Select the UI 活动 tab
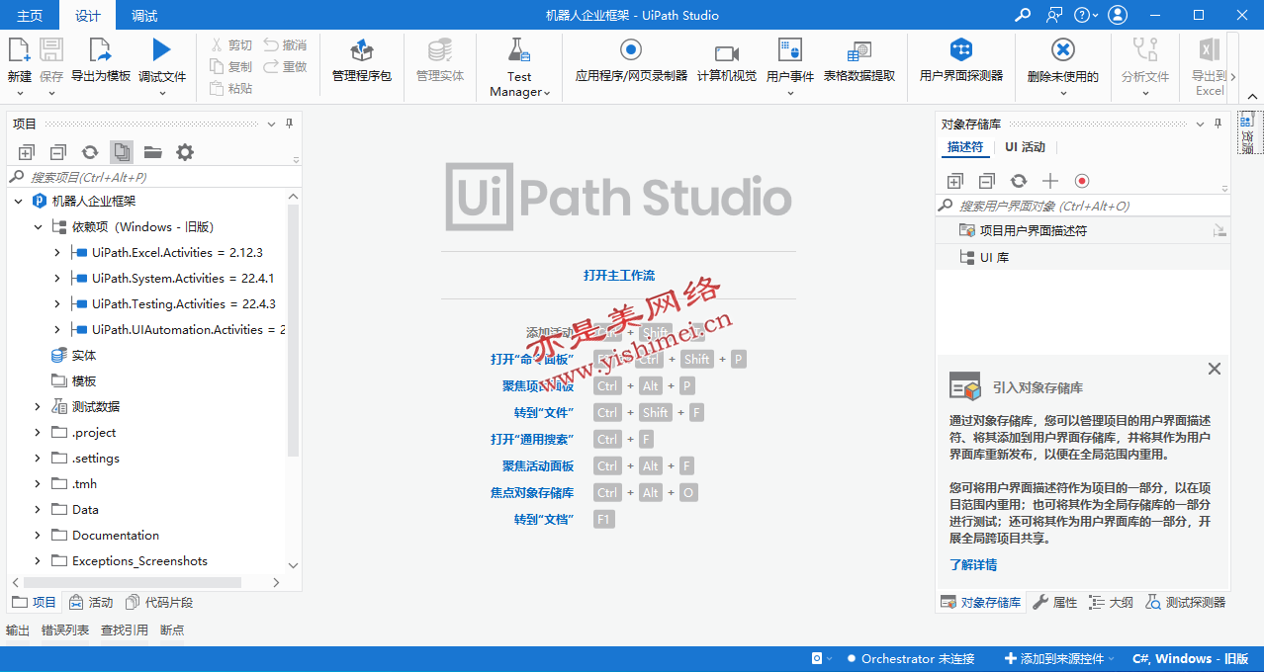1264x672 pixels. [x=1025, y=147]
